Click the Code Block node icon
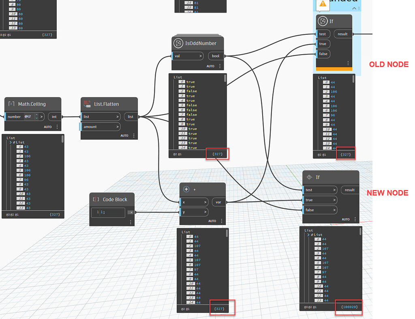Viewport: 415px width, 319px height. 96,199
